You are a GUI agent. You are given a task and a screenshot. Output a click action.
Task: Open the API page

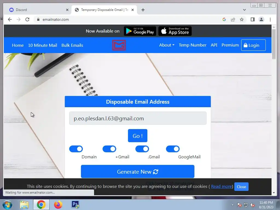[x=214, y=45]
